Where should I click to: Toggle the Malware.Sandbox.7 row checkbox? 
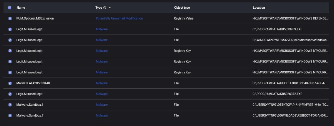point(10,115)
